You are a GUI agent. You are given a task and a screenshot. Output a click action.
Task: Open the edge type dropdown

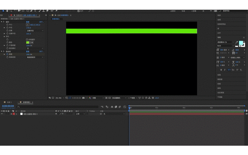tap(35, 31)
